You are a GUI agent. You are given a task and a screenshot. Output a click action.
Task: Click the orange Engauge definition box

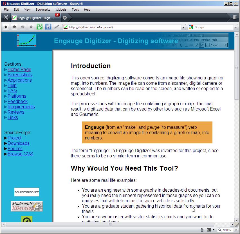click(x=147, y=132)
